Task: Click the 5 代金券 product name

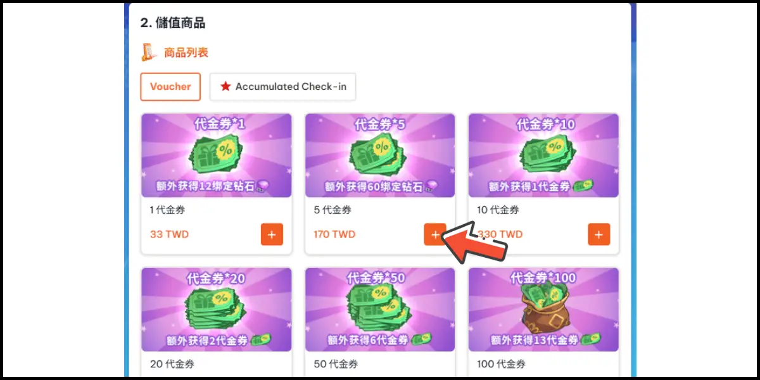Action: [x=332, y=210]
